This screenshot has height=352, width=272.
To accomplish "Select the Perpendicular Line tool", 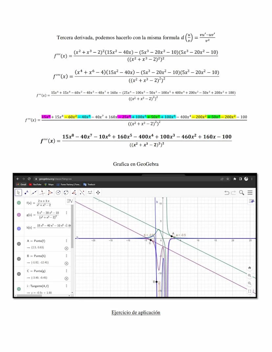I will 42,193.
